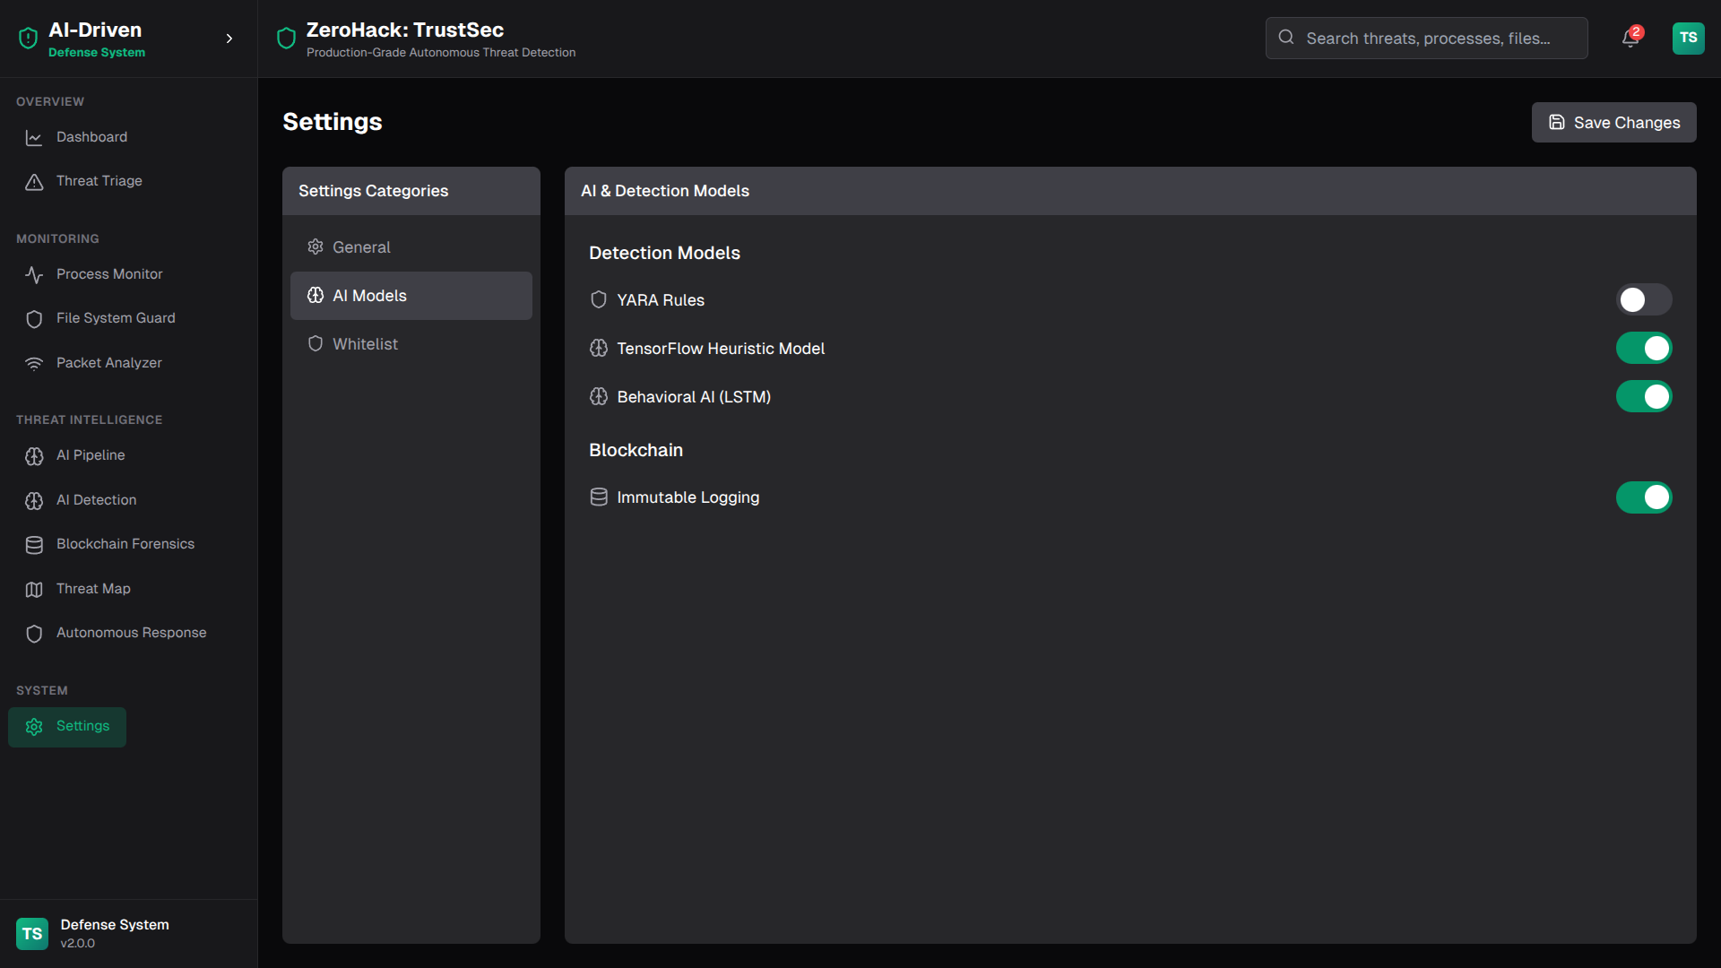Turn off Behavioral AI (LSTM) toggle

pyautogui.click(x=1643, y=397)
